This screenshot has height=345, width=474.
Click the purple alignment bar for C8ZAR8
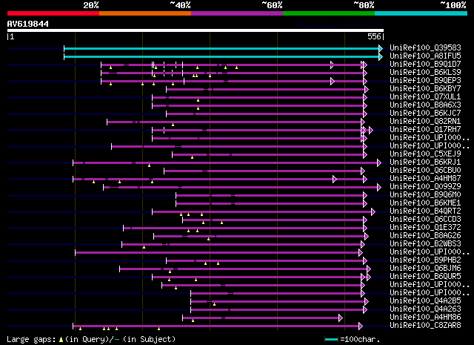pyautogui.click(x=216, y=326)
